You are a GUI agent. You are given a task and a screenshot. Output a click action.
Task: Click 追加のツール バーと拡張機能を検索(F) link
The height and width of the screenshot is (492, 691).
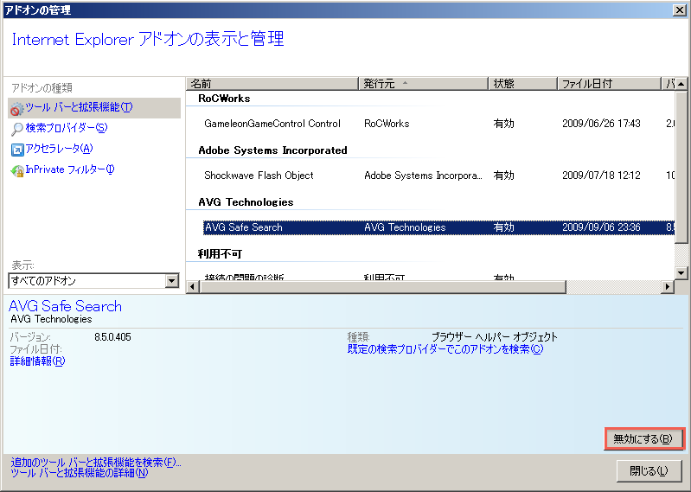(x=96, y=463)
